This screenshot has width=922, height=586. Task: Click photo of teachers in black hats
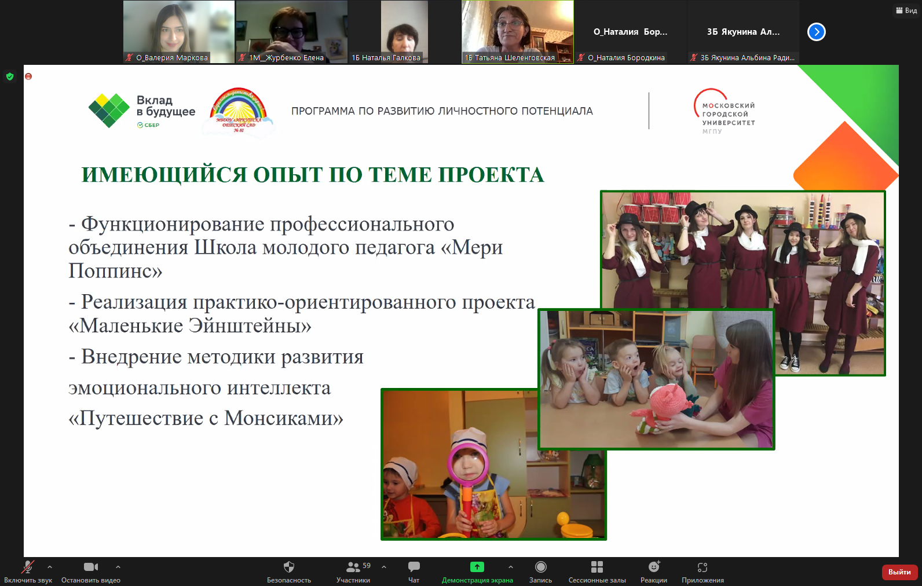[743, 250]
